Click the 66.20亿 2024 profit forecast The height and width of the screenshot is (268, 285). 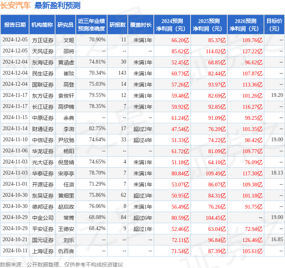coord(180,40)
